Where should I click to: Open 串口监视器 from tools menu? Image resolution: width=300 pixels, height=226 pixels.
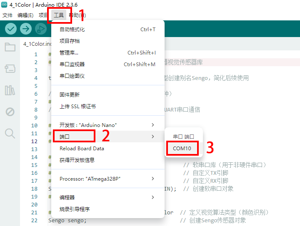[108, 65]
